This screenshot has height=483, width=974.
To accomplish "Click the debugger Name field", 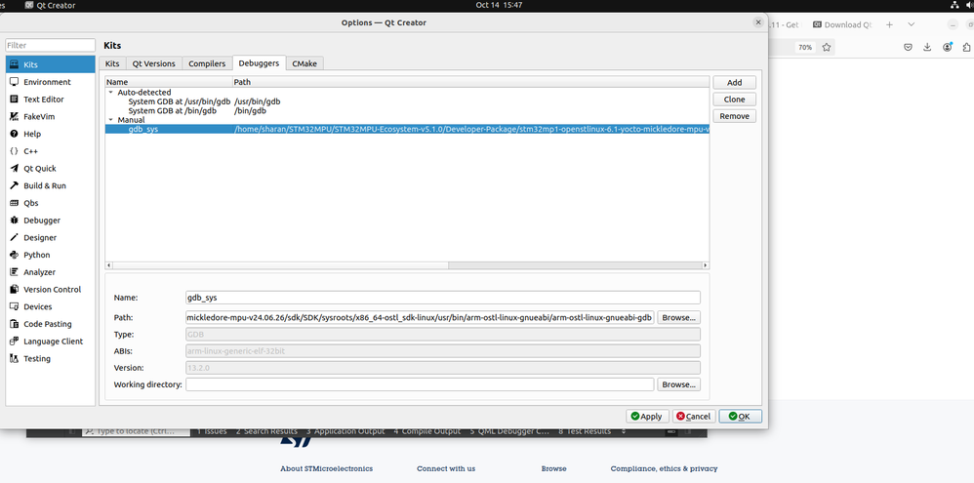I will [443, 298].
